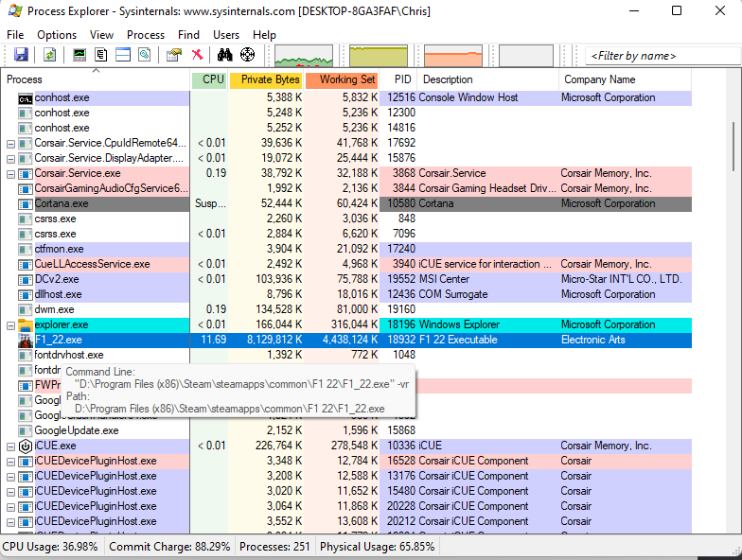Screen dimensions: 742x560
Task: Open the File menu
Action: click(15, 35)
